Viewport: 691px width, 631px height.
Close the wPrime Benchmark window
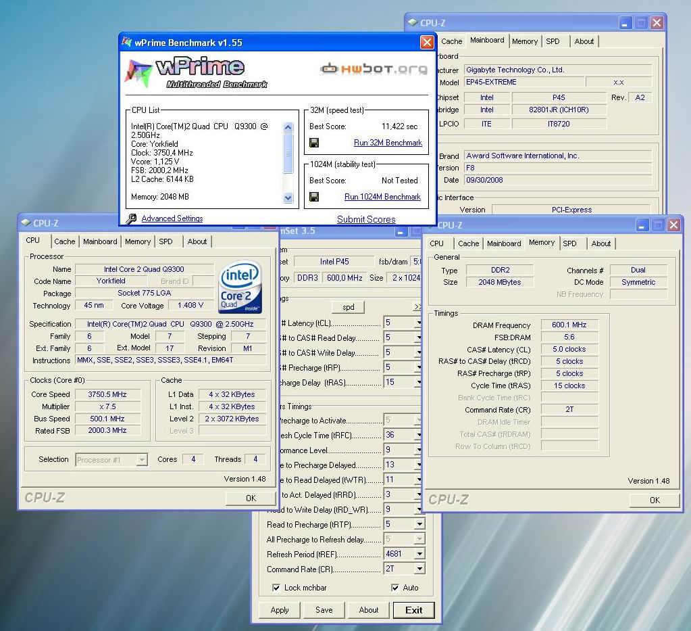coord(427,43)
